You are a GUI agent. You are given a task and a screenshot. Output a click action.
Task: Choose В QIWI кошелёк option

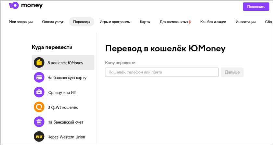(63, 107)
